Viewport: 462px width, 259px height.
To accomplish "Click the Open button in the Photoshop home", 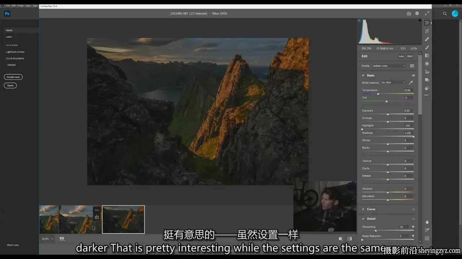I will point(10,85).
